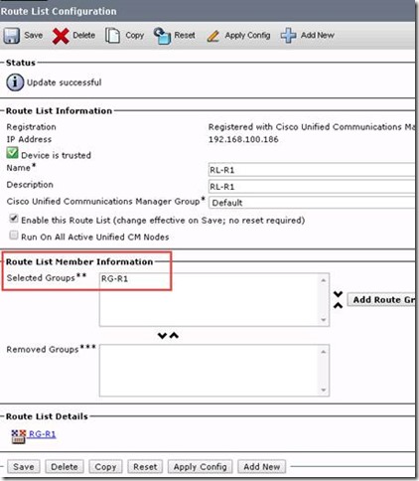Screen dimensions: 419x481
Task: Click the Add New label in top toolbar
Action: click(318, 35)
